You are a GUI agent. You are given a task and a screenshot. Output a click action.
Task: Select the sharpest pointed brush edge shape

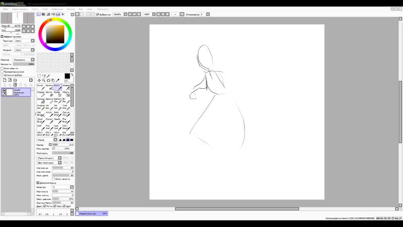(60, 140)
